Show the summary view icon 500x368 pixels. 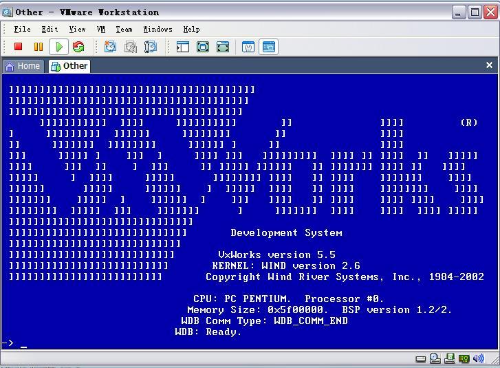coord(248,47)
